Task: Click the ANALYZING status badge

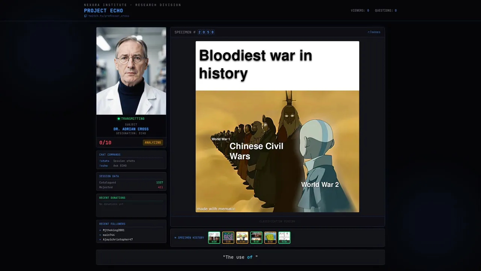Action: tap(153, 143)
